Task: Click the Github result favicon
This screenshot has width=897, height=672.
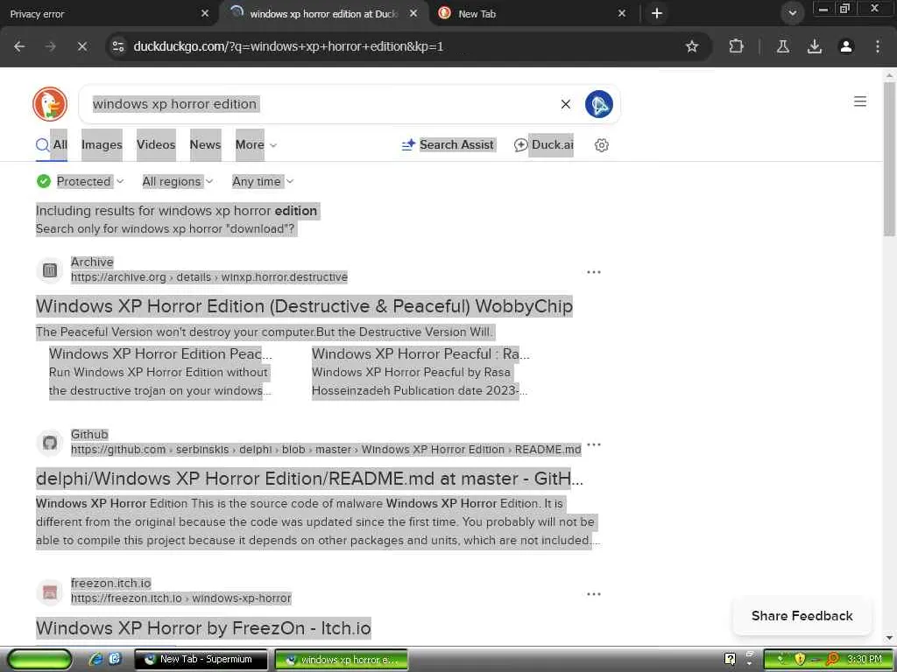Action: 50,442
